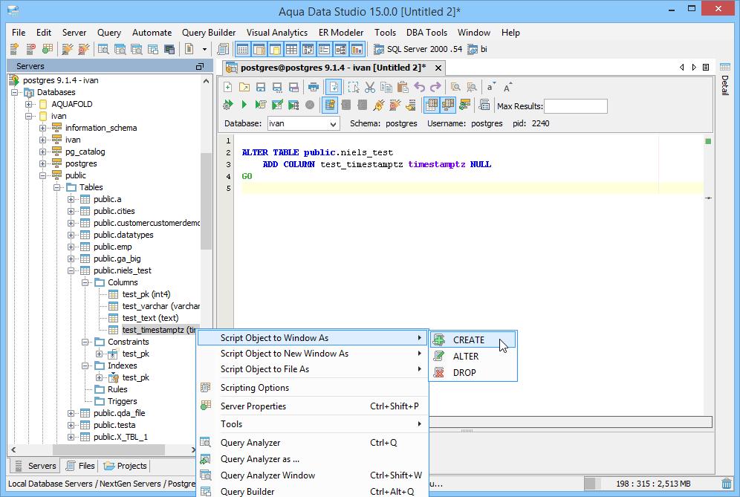Expand the public.cities table node
Image resolution: width=740 pixels, height=497 pixels.
click(x=71, y=211)
